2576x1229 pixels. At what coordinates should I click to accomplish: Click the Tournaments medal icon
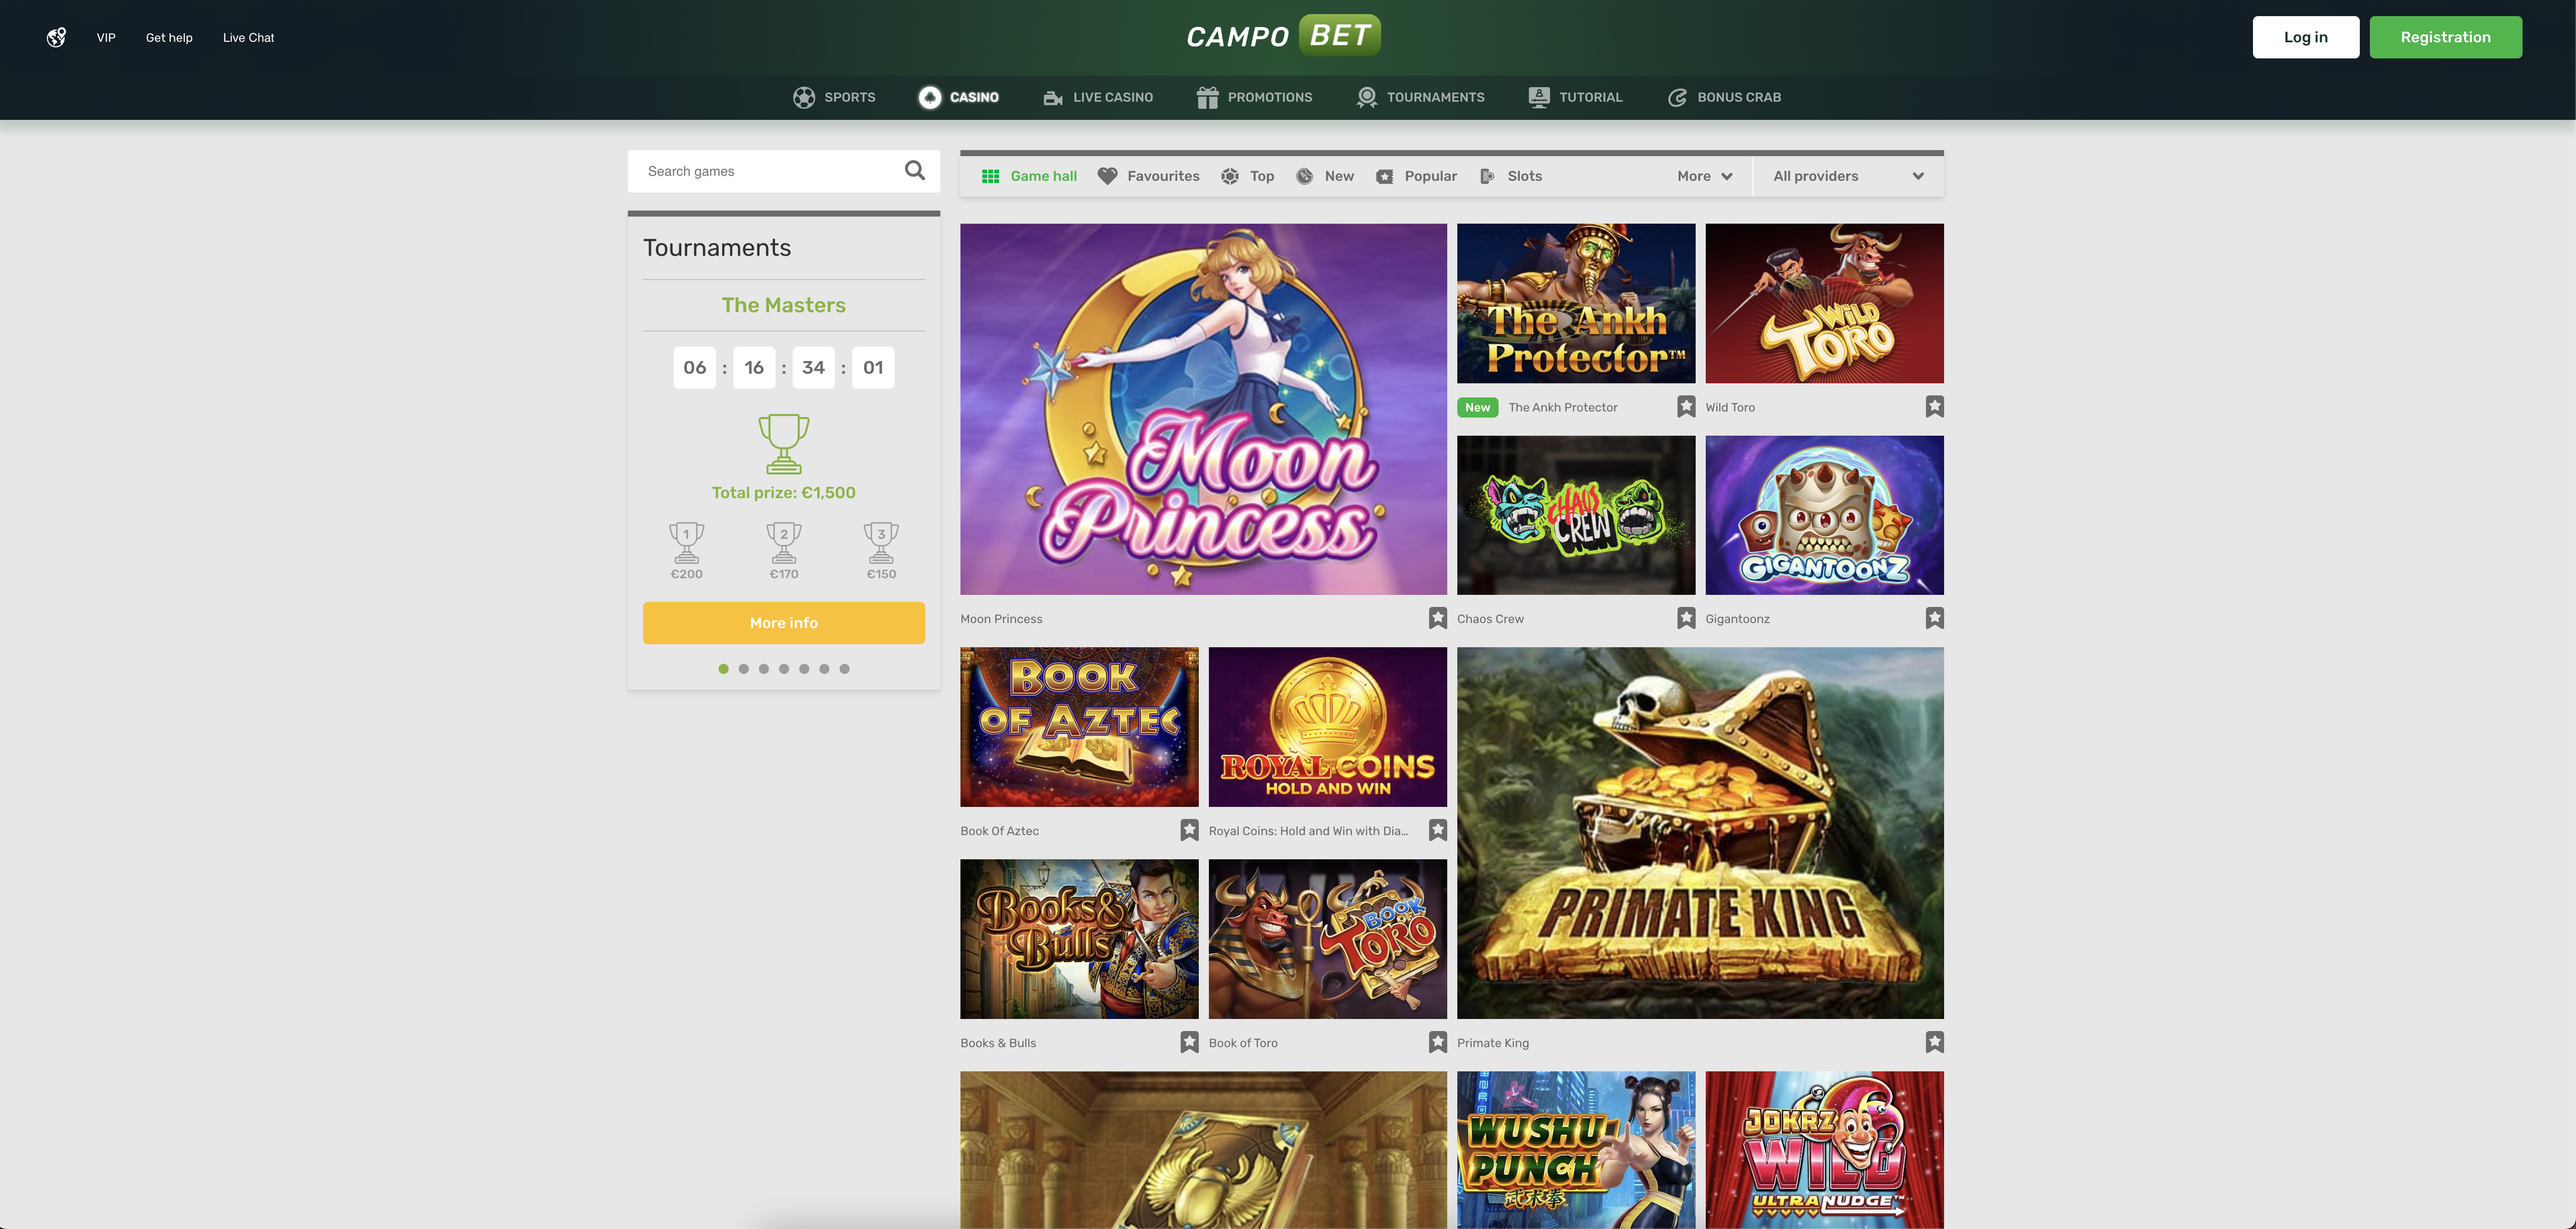1366,97
